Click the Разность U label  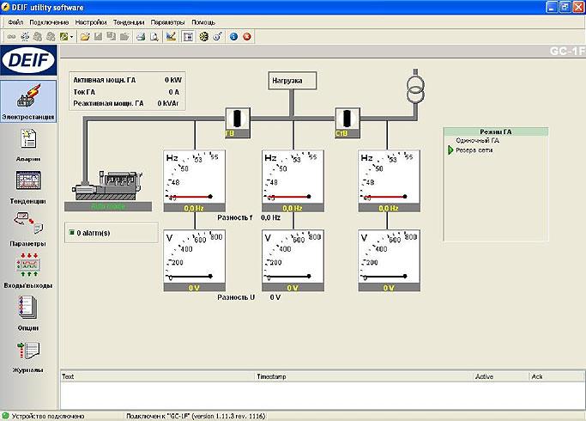[236, 297]
